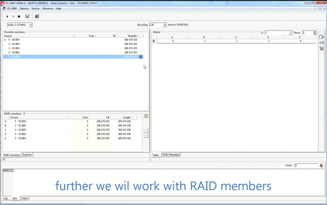Open a saved matrix using the folder icon

322,42
